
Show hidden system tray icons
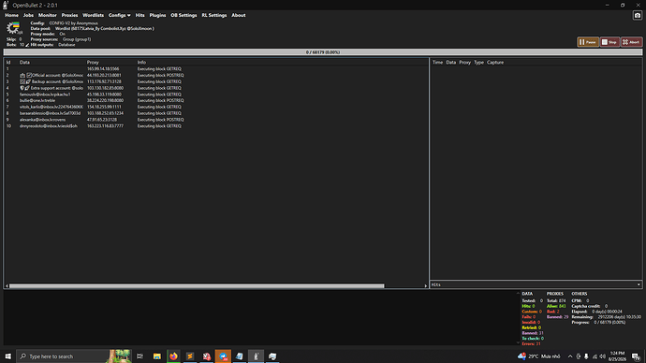[x=570, y=356]
